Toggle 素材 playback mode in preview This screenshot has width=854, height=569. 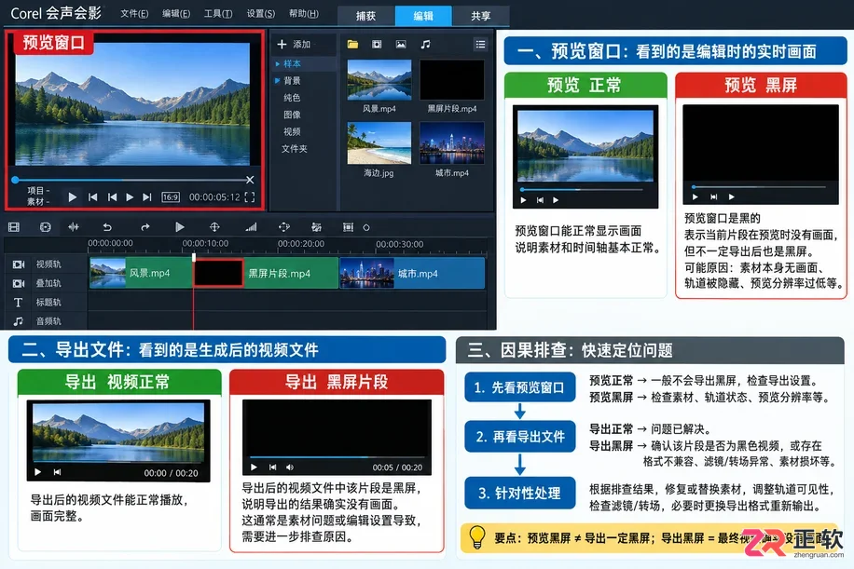38,201
